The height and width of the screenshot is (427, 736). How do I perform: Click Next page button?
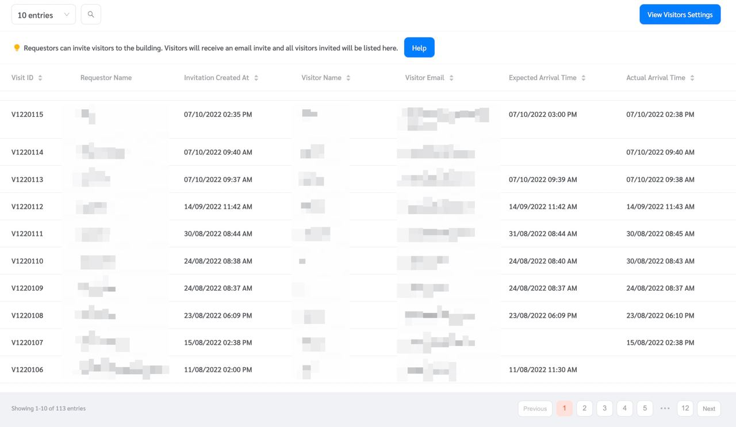coord(709,409)
